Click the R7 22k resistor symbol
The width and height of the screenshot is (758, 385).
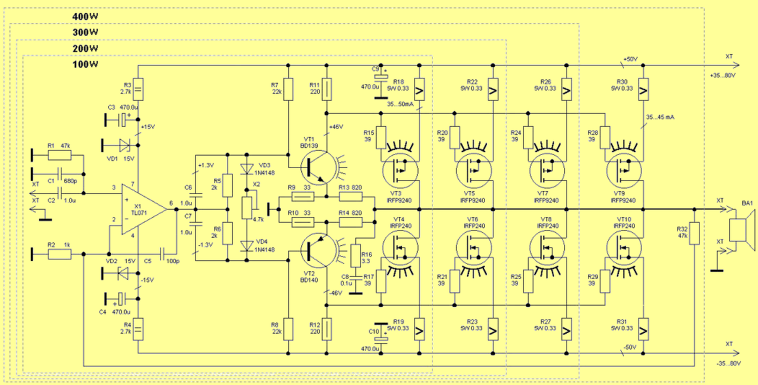(288, 89)
